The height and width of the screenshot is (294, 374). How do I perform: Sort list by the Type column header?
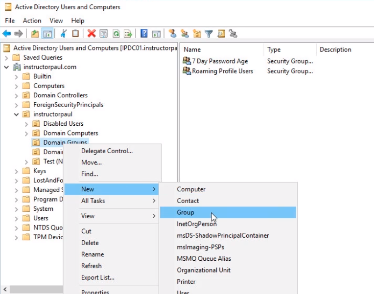(274, 49)
